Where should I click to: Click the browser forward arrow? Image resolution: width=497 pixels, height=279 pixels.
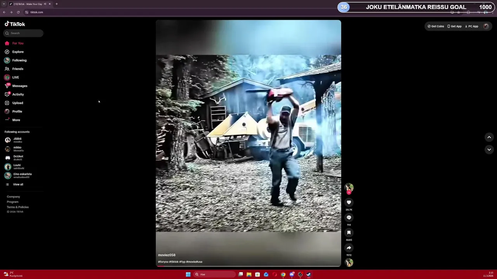coord(11,12)
